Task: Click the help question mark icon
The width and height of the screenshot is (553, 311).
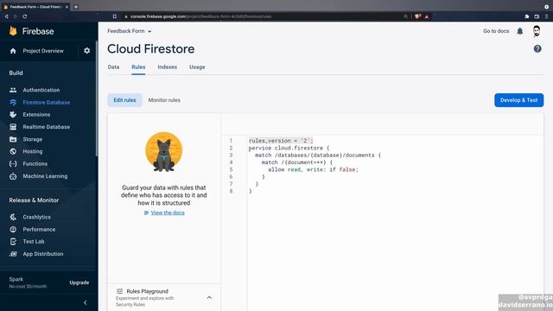Action: pyautogui.click(x=537, y=49)
